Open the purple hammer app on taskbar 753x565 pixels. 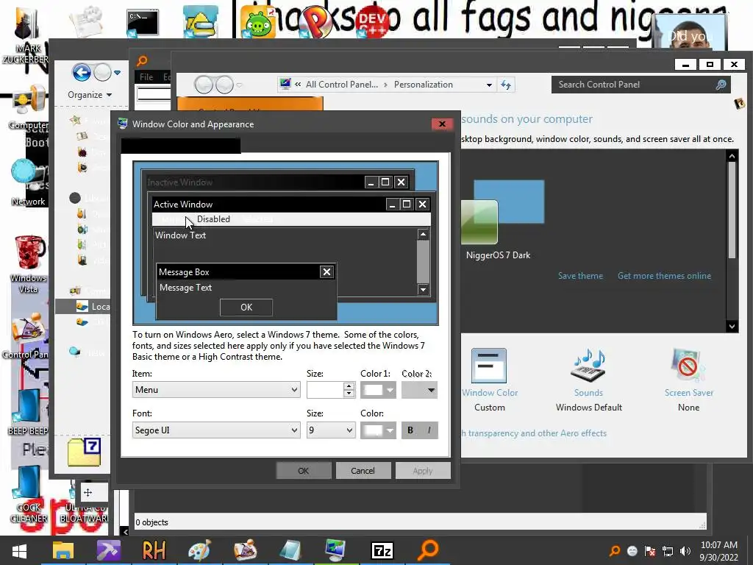pos(109,550)
